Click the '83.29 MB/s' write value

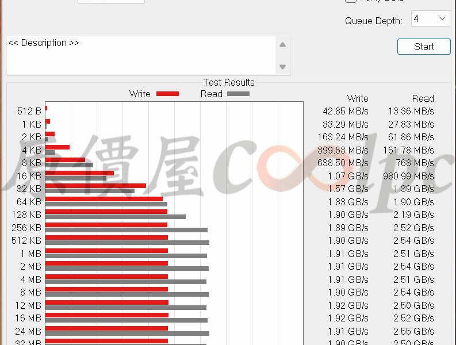pos(346,124)
